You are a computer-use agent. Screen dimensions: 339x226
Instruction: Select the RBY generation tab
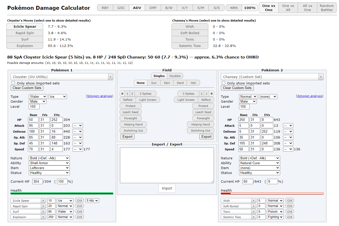[x=105, y=8]
